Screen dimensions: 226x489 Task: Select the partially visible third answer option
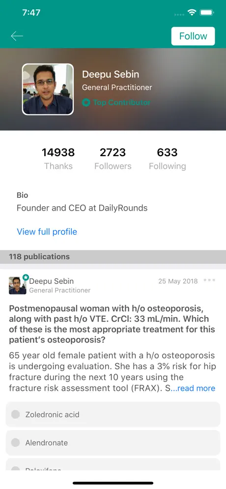coord(113,464)
